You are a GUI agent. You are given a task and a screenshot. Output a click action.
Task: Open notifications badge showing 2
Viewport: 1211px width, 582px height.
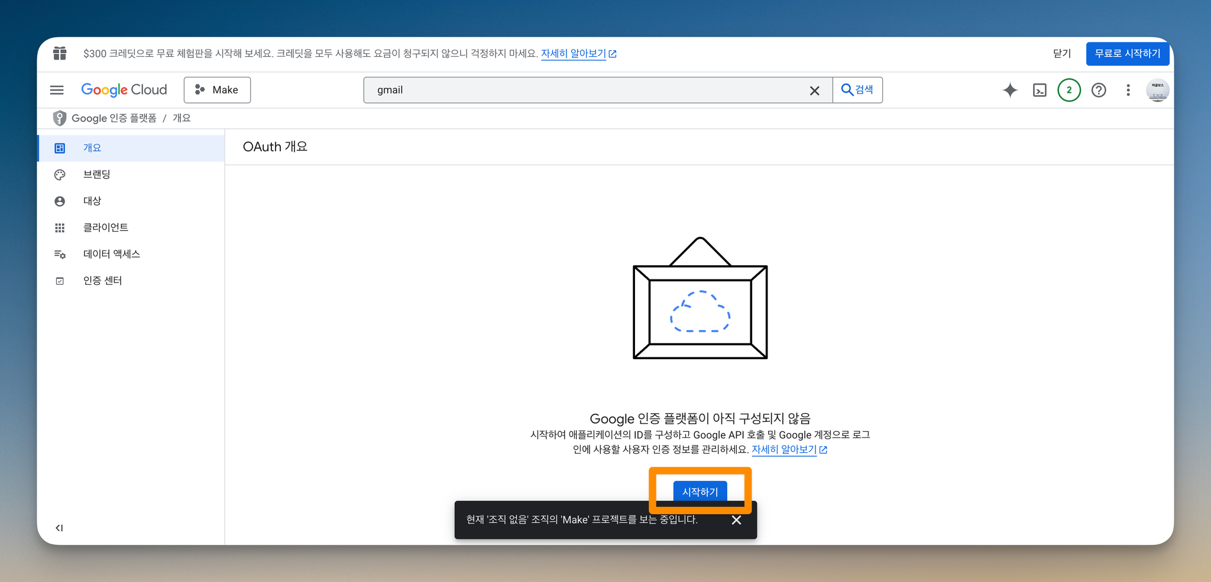pyautogui.click(x=1069, y=90)
